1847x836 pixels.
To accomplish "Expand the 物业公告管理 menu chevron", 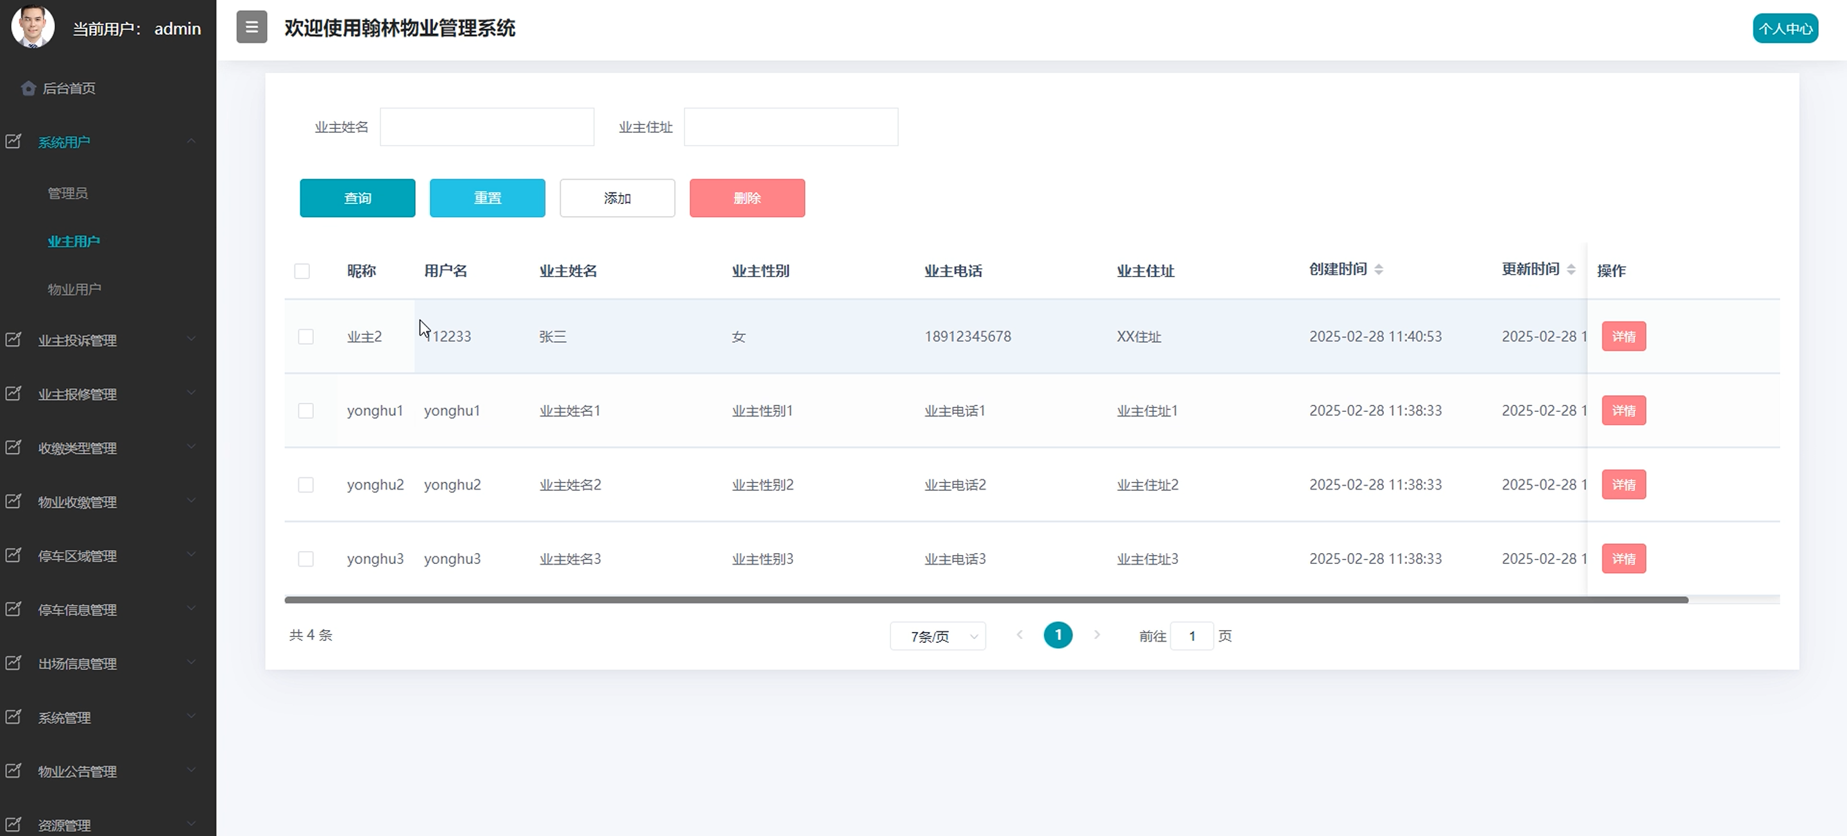I will 191,770.
